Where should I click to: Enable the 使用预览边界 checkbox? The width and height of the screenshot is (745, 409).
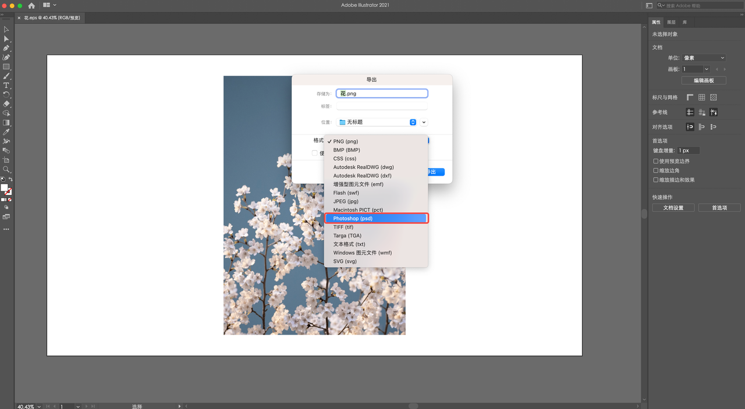pyautogui.click(x=656, y=161)
